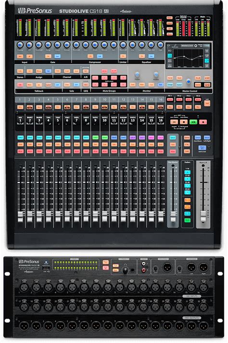Click the Mute Groups All On button
Screen dimensions: 228x343
click(x=104, y=71)
